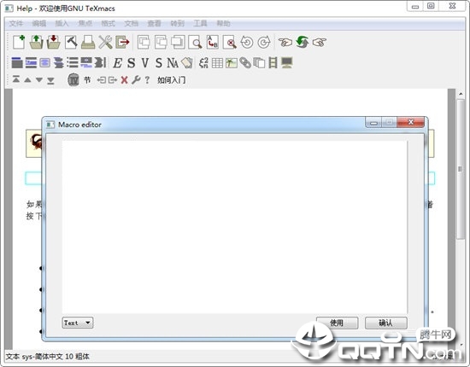Viewport: 470px width, 367px height.
Task: Open the 编辑 menu
Action: 39,23
